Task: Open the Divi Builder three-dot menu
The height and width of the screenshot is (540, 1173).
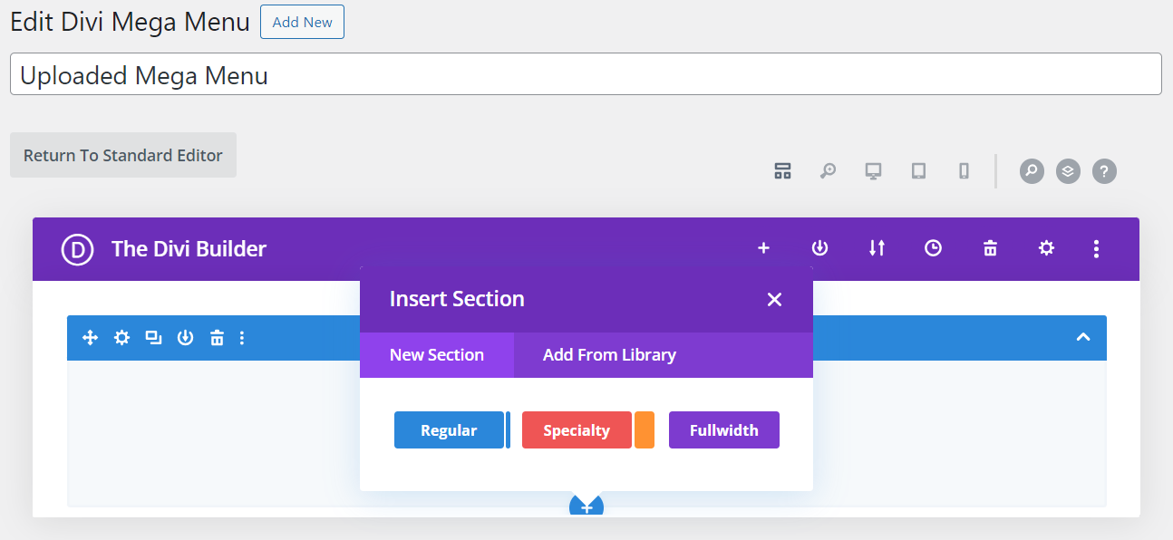Action: [x=1096, y=248]
